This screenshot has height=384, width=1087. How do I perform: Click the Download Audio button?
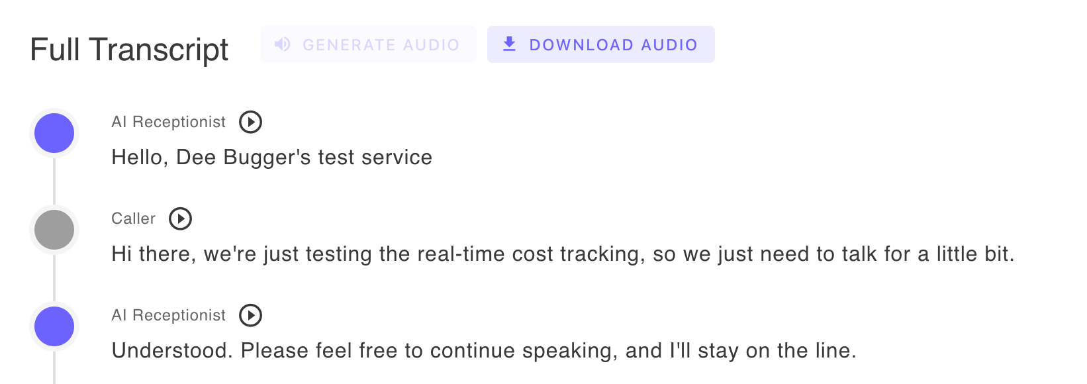(600, 44)
